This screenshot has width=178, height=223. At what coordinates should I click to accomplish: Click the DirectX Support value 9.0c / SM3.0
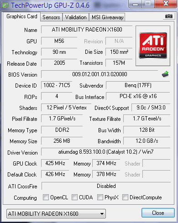[x=151, y=108]
